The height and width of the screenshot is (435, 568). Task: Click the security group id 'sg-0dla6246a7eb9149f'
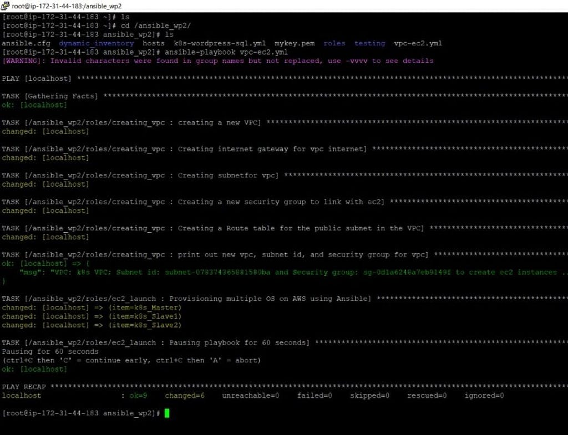click(x=407, y=272)
